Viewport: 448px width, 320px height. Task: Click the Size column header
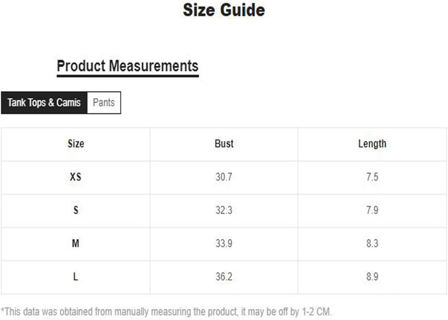(76, 144)
